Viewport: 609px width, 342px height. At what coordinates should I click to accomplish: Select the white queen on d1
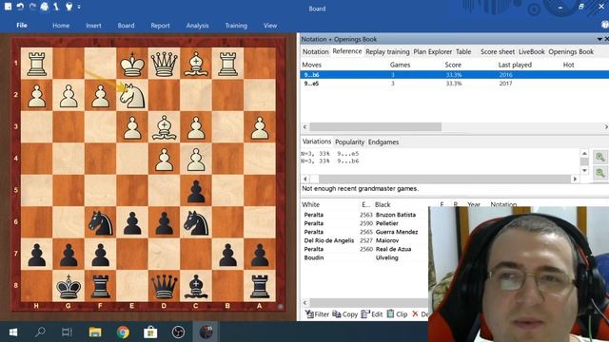164,64
